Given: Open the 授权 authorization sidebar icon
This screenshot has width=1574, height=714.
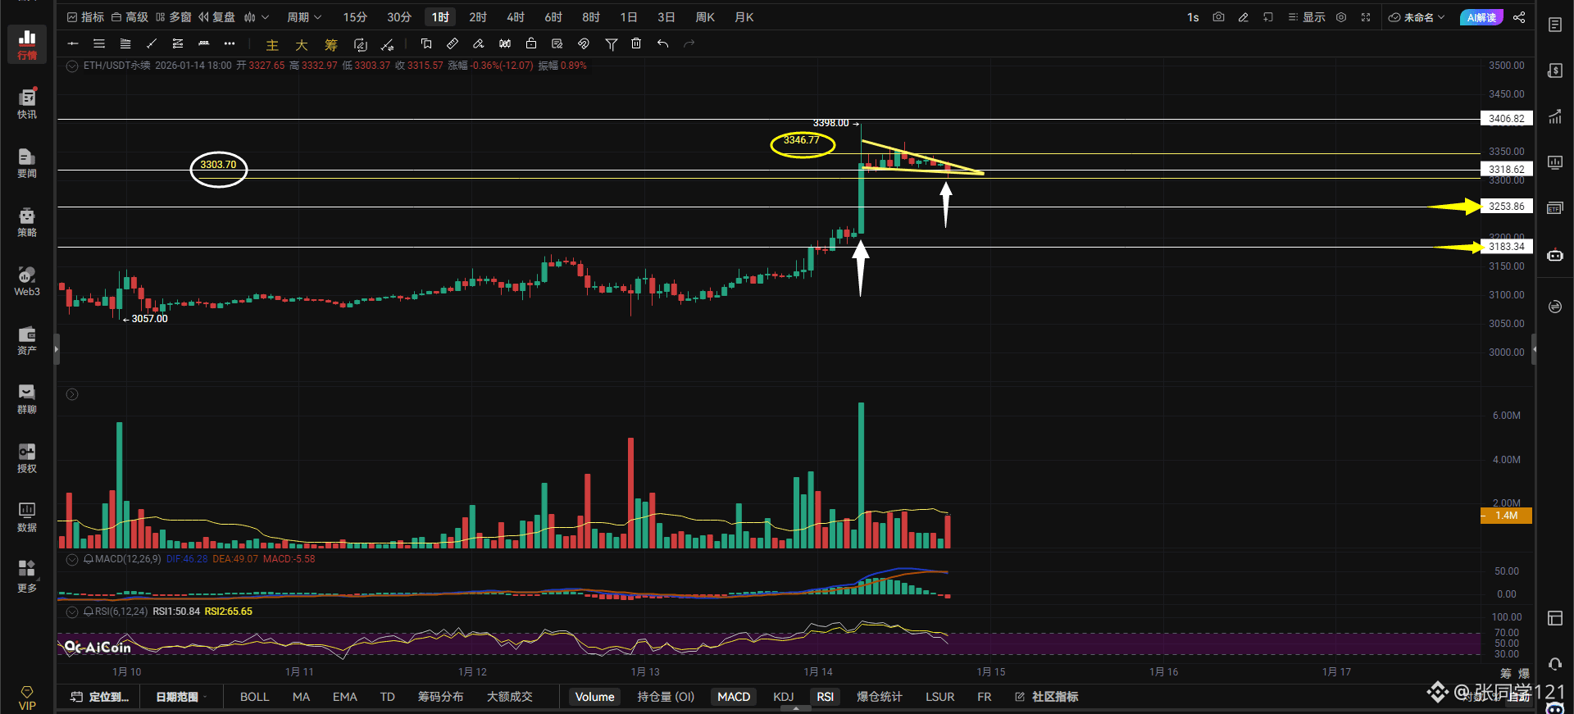Looking at the screenshot, I should [x=27, y=457].
